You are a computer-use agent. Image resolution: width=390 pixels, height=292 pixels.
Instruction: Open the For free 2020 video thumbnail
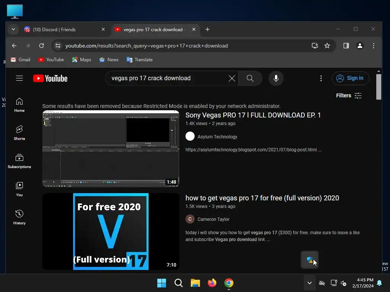[111, 232]
